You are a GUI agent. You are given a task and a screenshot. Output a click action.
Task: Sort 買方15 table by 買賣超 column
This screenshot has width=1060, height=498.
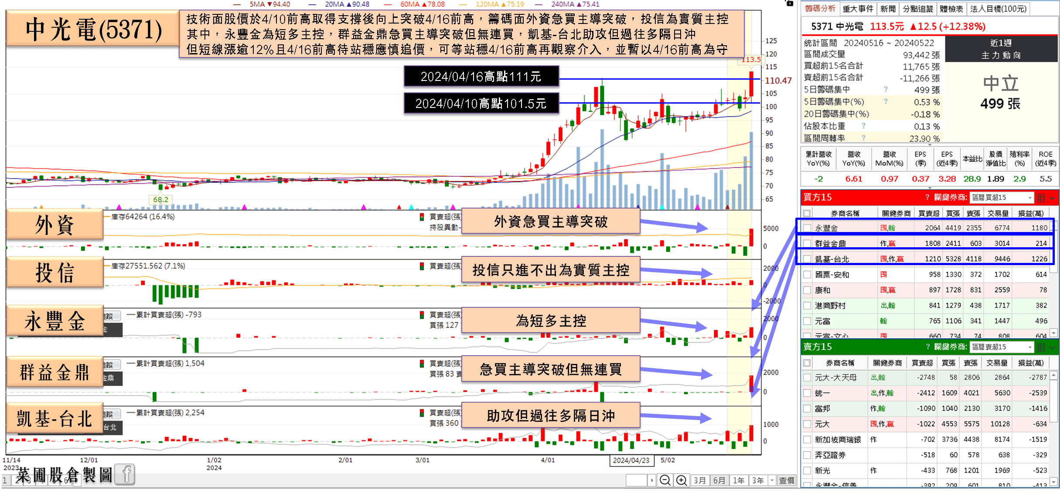coord(929,213)
